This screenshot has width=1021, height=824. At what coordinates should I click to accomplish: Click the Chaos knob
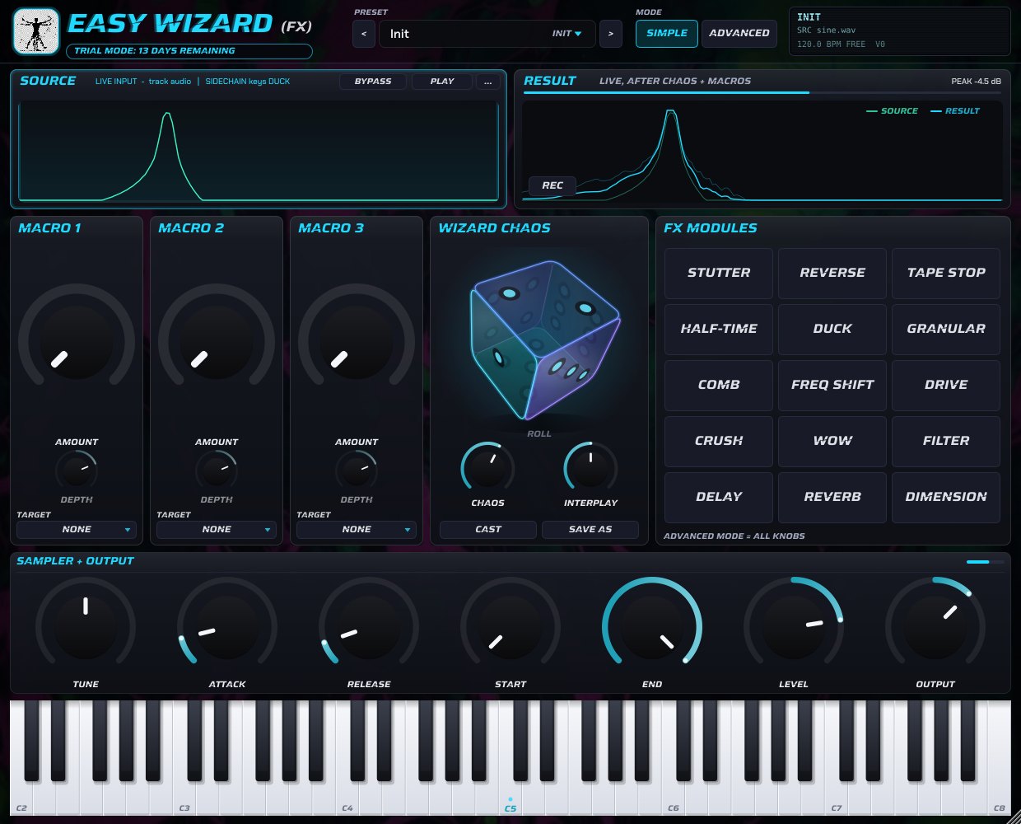487,469
